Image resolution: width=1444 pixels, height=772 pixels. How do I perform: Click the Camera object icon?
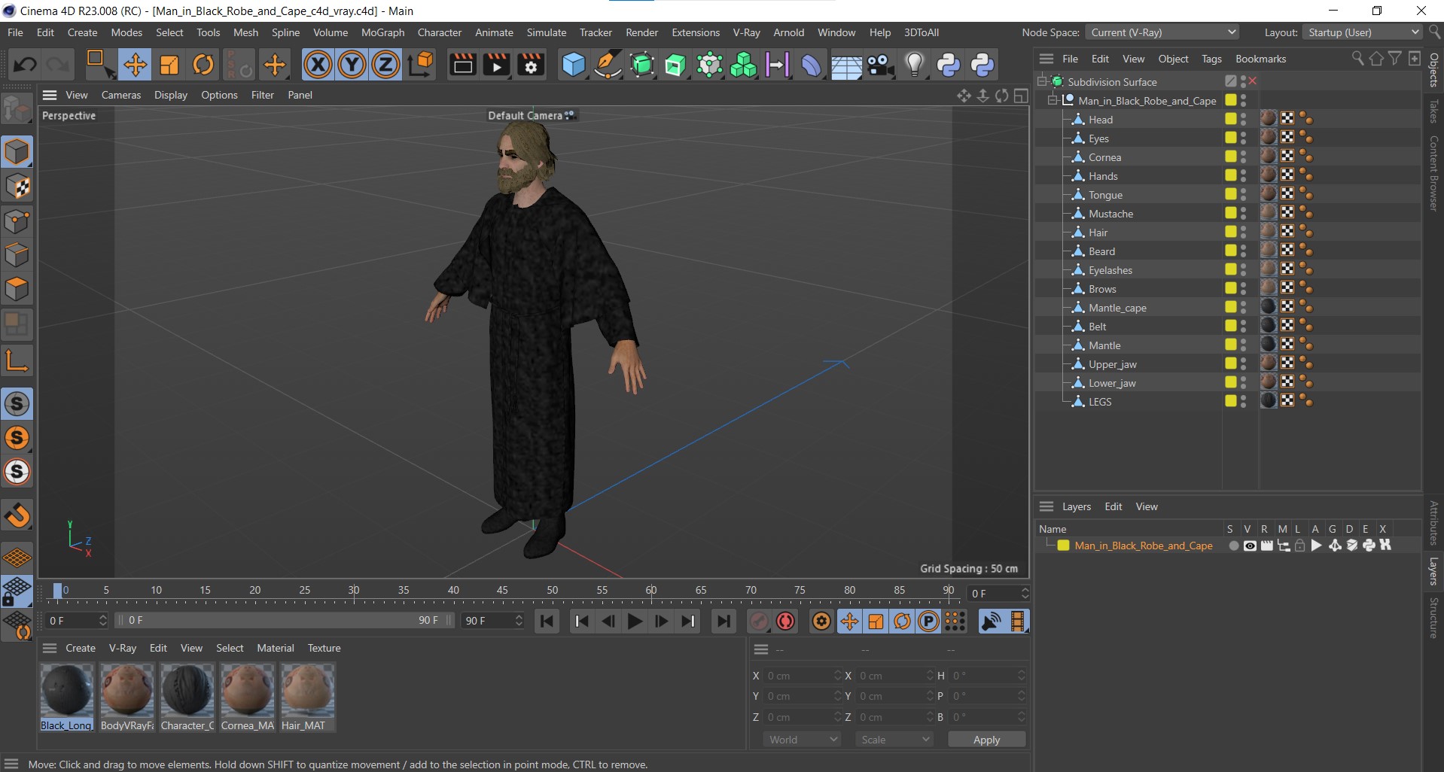tap(880, 65)
